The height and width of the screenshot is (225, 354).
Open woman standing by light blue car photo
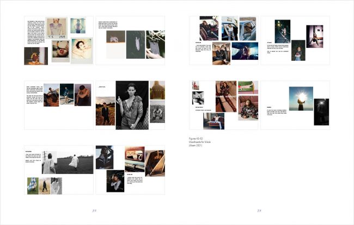coord(230,28)
